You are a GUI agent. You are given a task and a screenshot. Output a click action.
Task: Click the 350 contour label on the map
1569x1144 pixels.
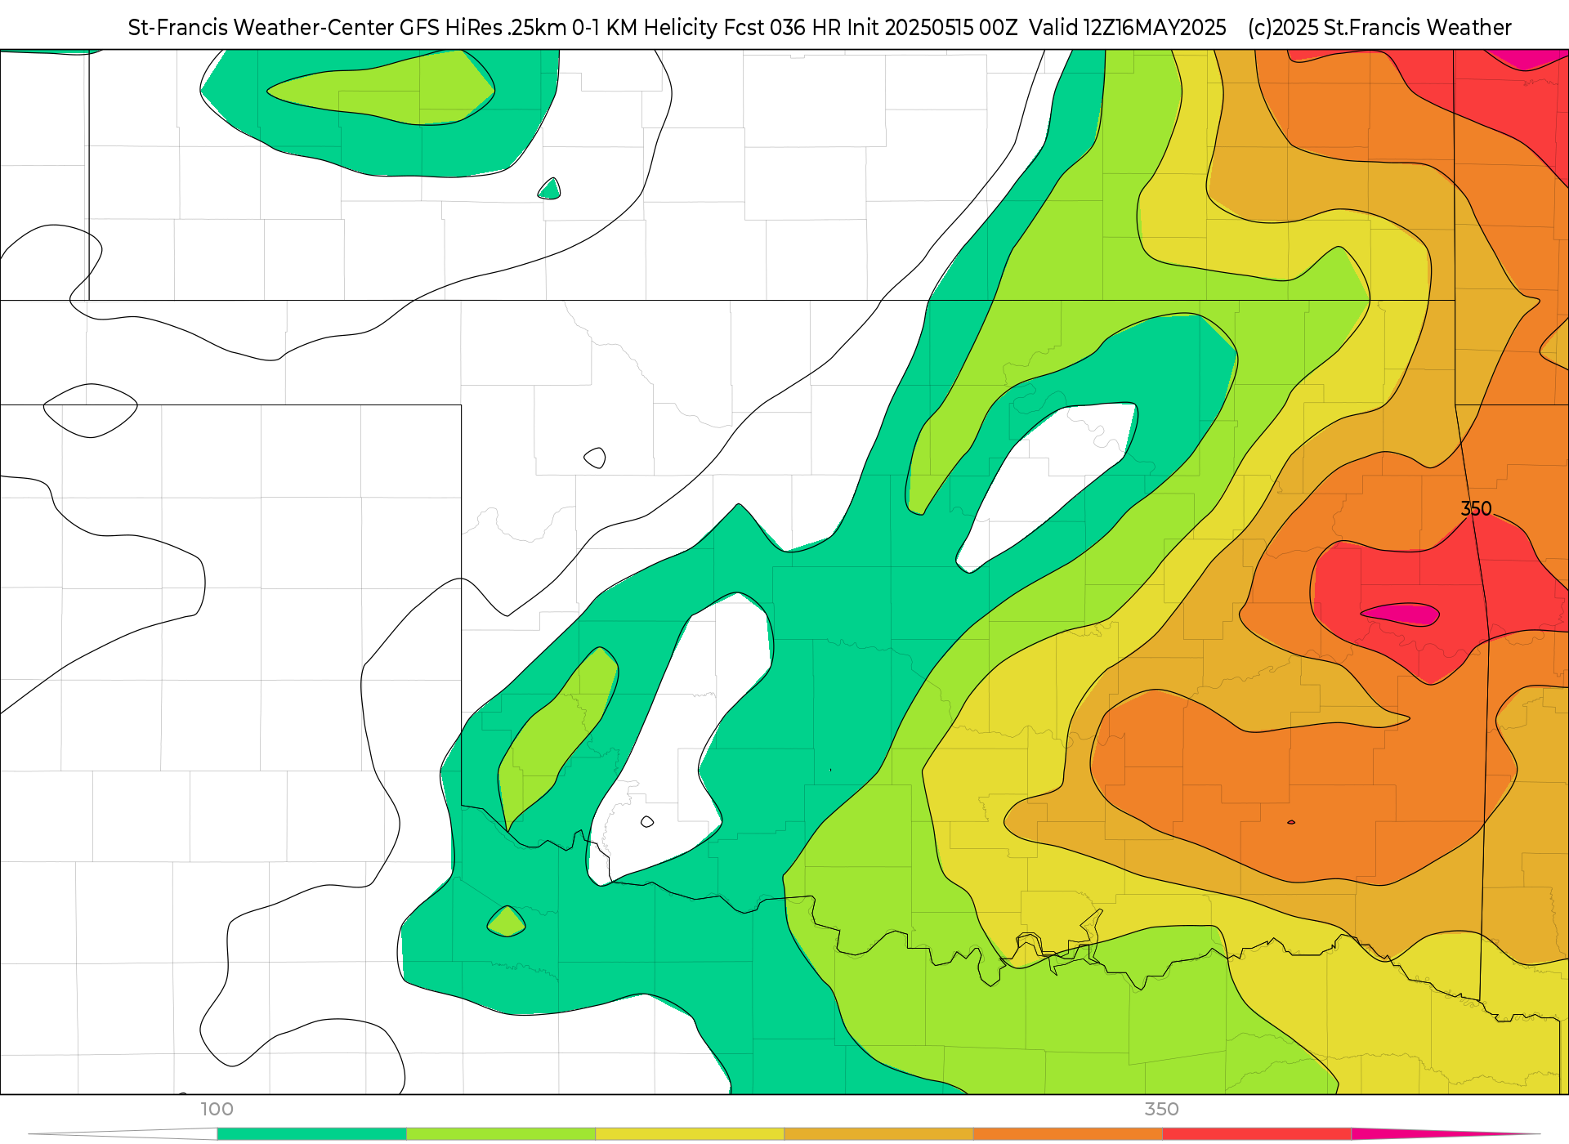1476,508
